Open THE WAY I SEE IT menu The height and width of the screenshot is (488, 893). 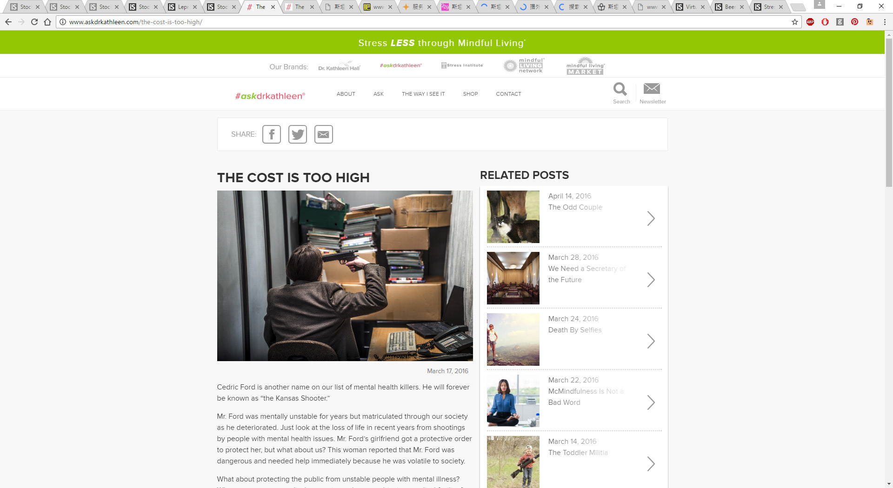tap(423, 94)
